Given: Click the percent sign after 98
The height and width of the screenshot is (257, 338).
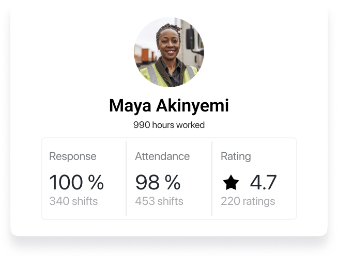Looking at the screenshot, I should pos(173,182).
